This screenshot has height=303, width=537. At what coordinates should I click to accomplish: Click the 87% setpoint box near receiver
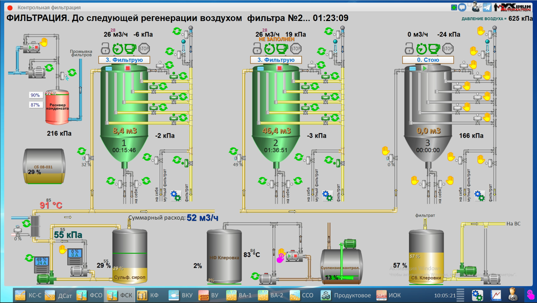tap(35, 105)
